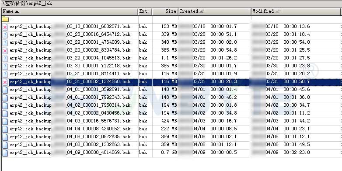The height and width of the screenshot is (171, 342).
Task: Click file icon of 04_09_000008_4814269.bak
Action: 5,153
